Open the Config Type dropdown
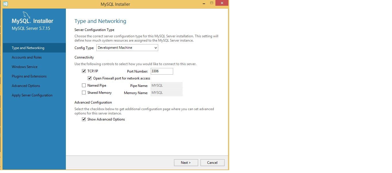Image resolution: width=392 pixels, height=173 pixels. click(127, 48)
